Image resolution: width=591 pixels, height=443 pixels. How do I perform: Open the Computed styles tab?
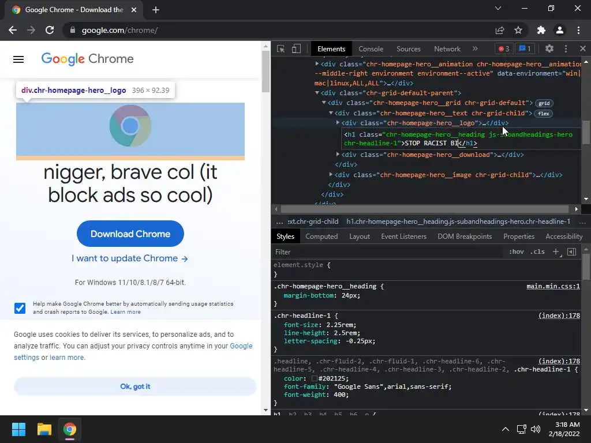(321, 236)
